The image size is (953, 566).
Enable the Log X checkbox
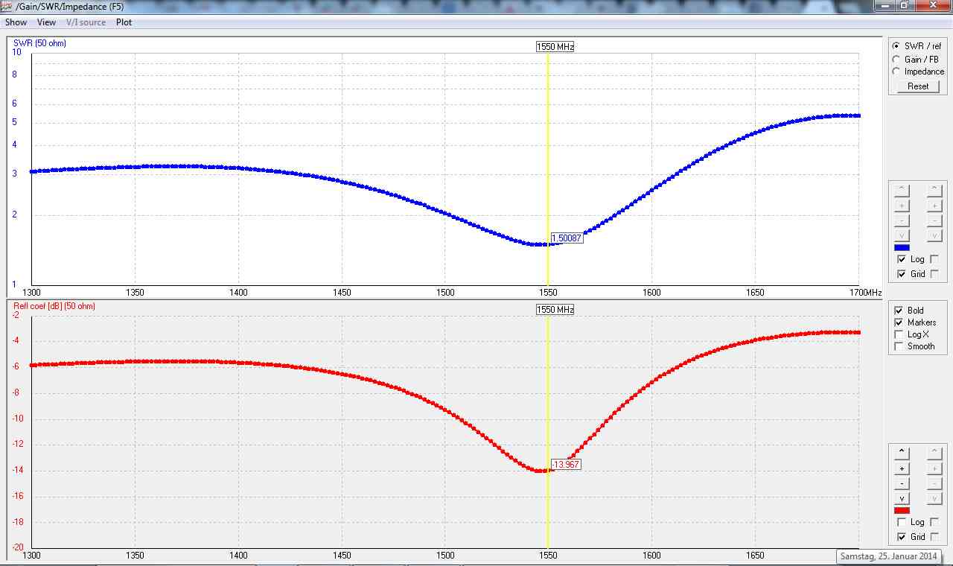pos(899,334)
